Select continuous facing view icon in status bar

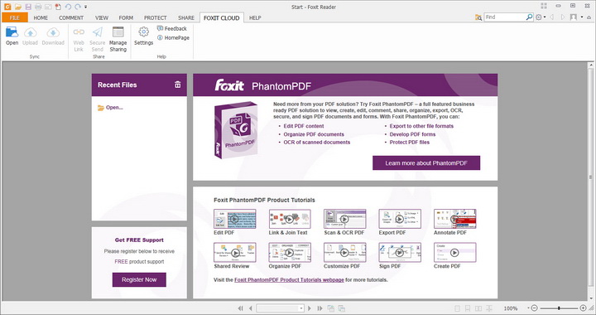pyautogui.click(x=489, y=308)
